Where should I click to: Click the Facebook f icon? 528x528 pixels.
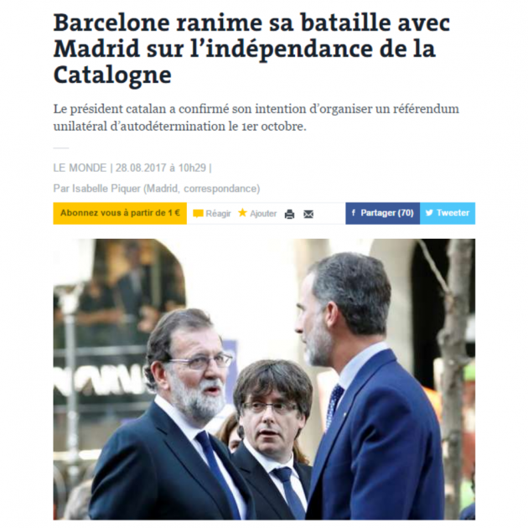click(354, 213)
